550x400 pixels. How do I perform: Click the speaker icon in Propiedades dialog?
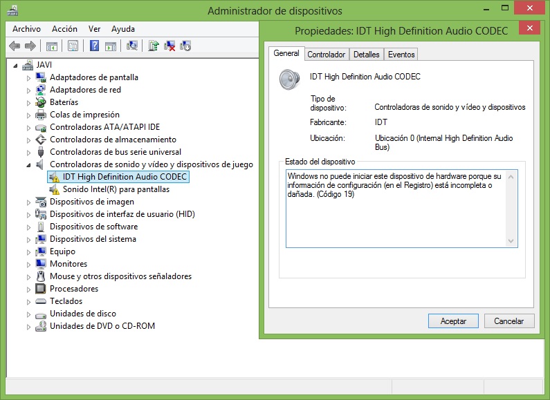pyautogui.click(x=289, y=79)
